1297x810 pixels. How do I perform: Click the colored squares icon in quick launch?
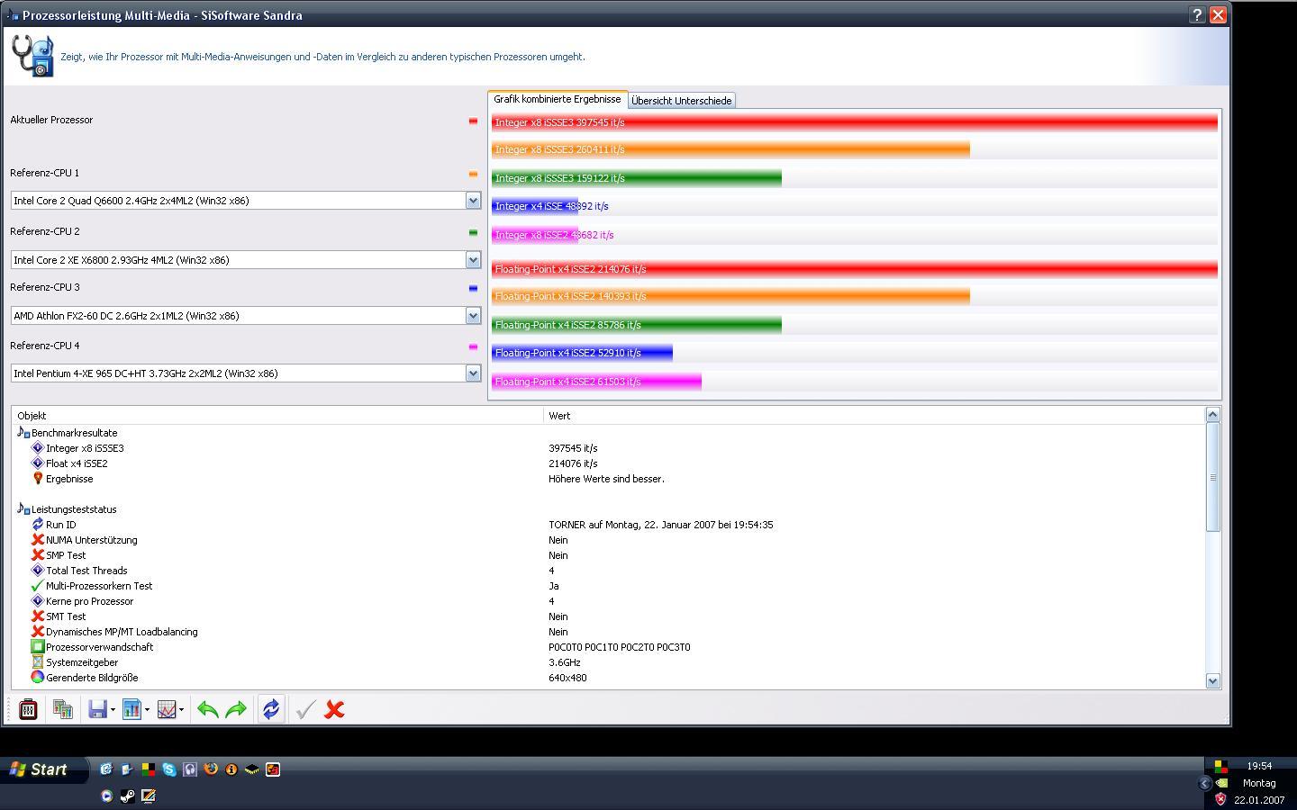tap(148, 769)
